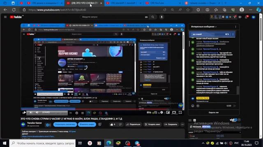Go back with browser back arrow

(5, 10)
